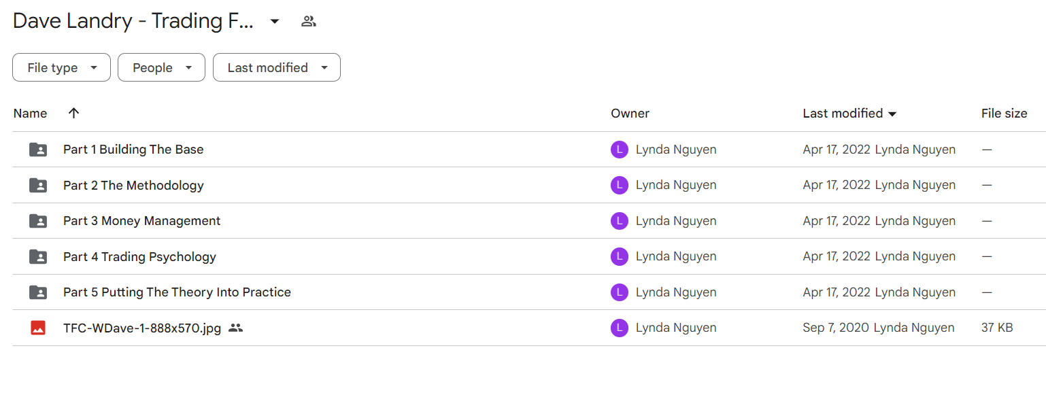The width and height of the screenshot is (1046, 412).
Task: Click Apr 17, 2022 date in Part 4 row
Action: [837, 256]
